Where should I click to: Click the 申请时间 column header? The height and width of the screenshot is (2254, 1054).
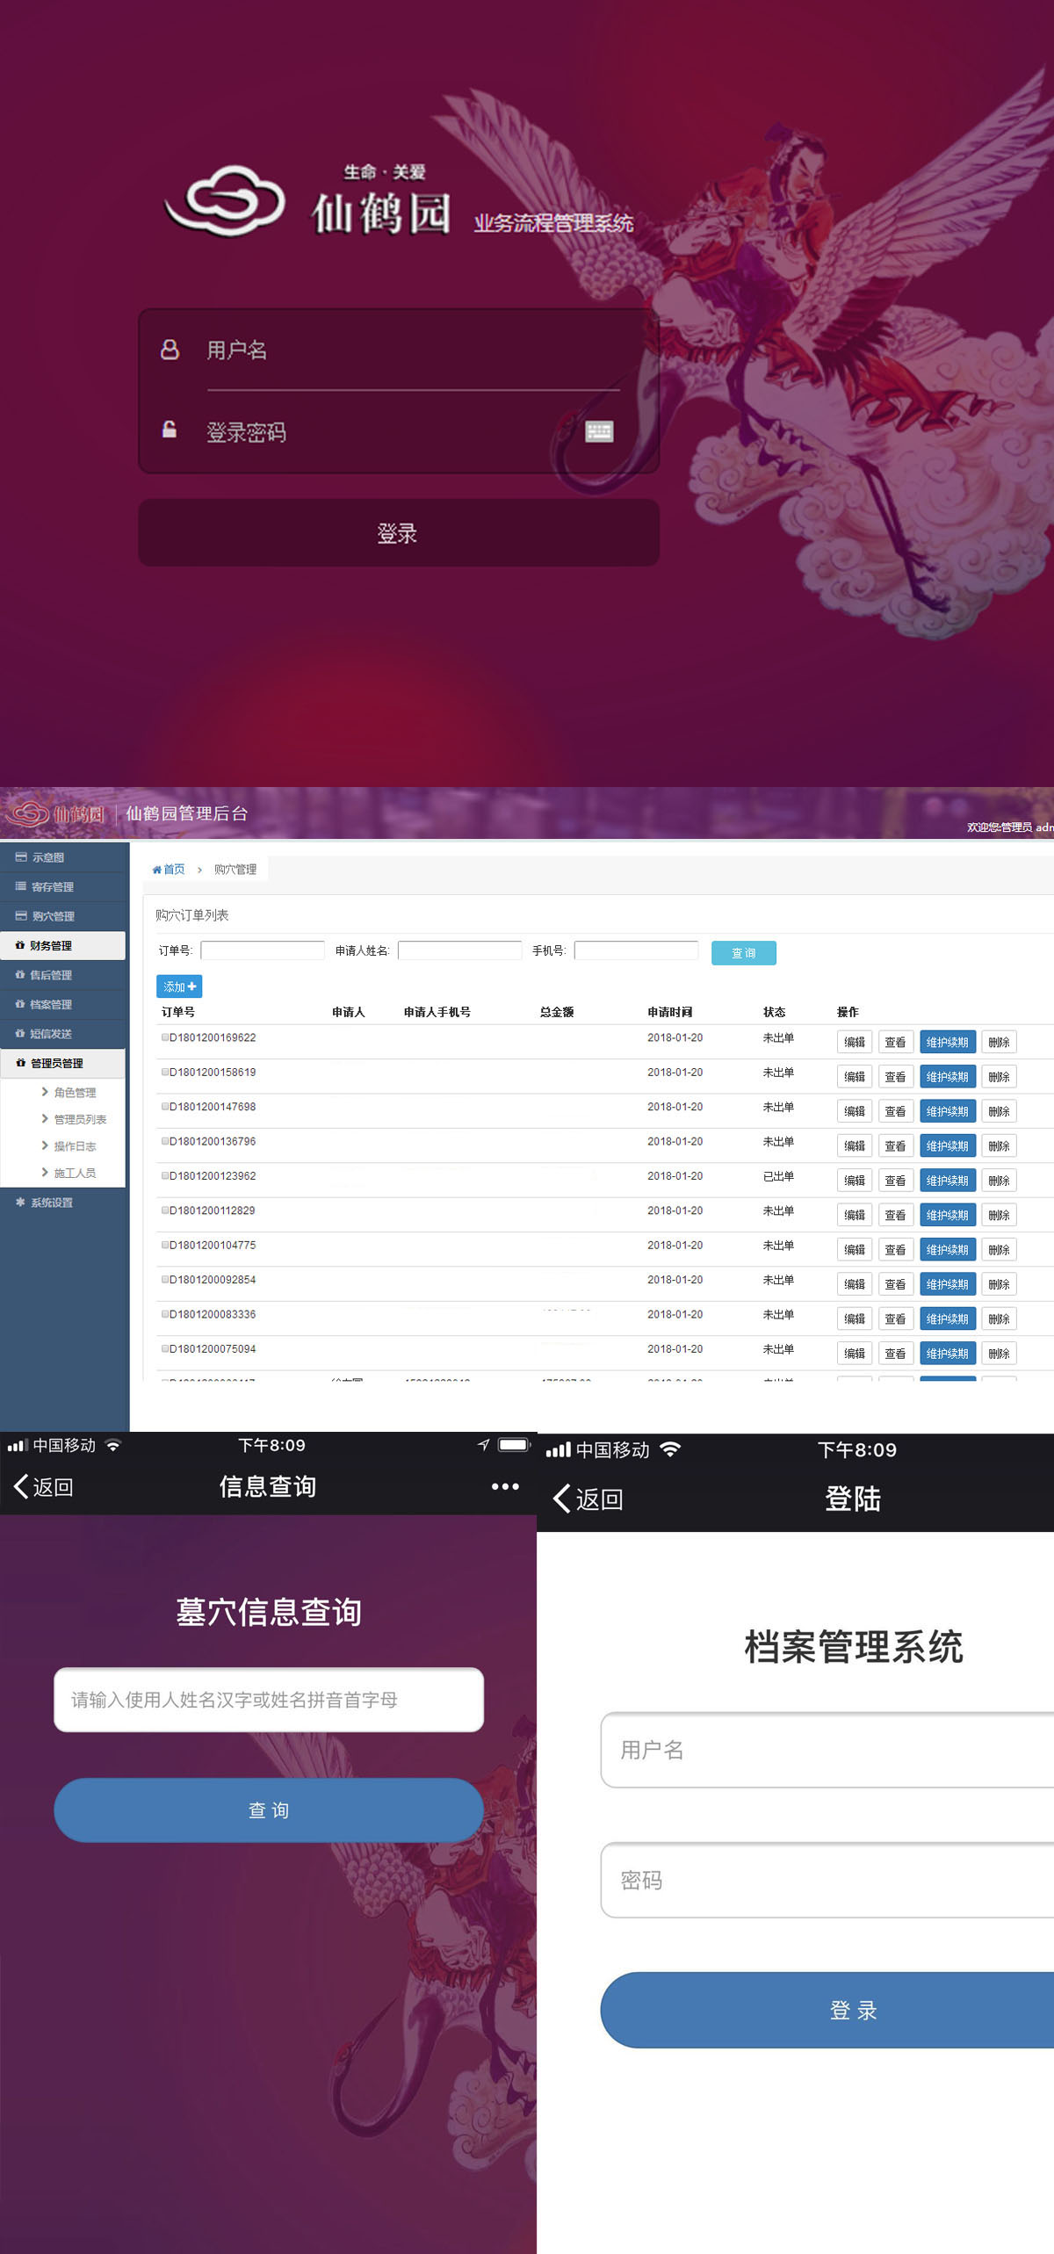point(670,1012)
